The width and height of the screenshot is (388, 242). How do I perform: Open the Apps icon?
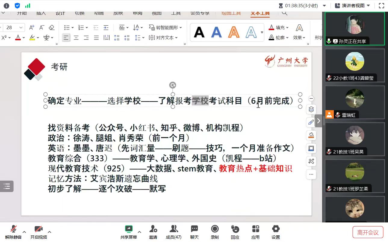(255, 232)
